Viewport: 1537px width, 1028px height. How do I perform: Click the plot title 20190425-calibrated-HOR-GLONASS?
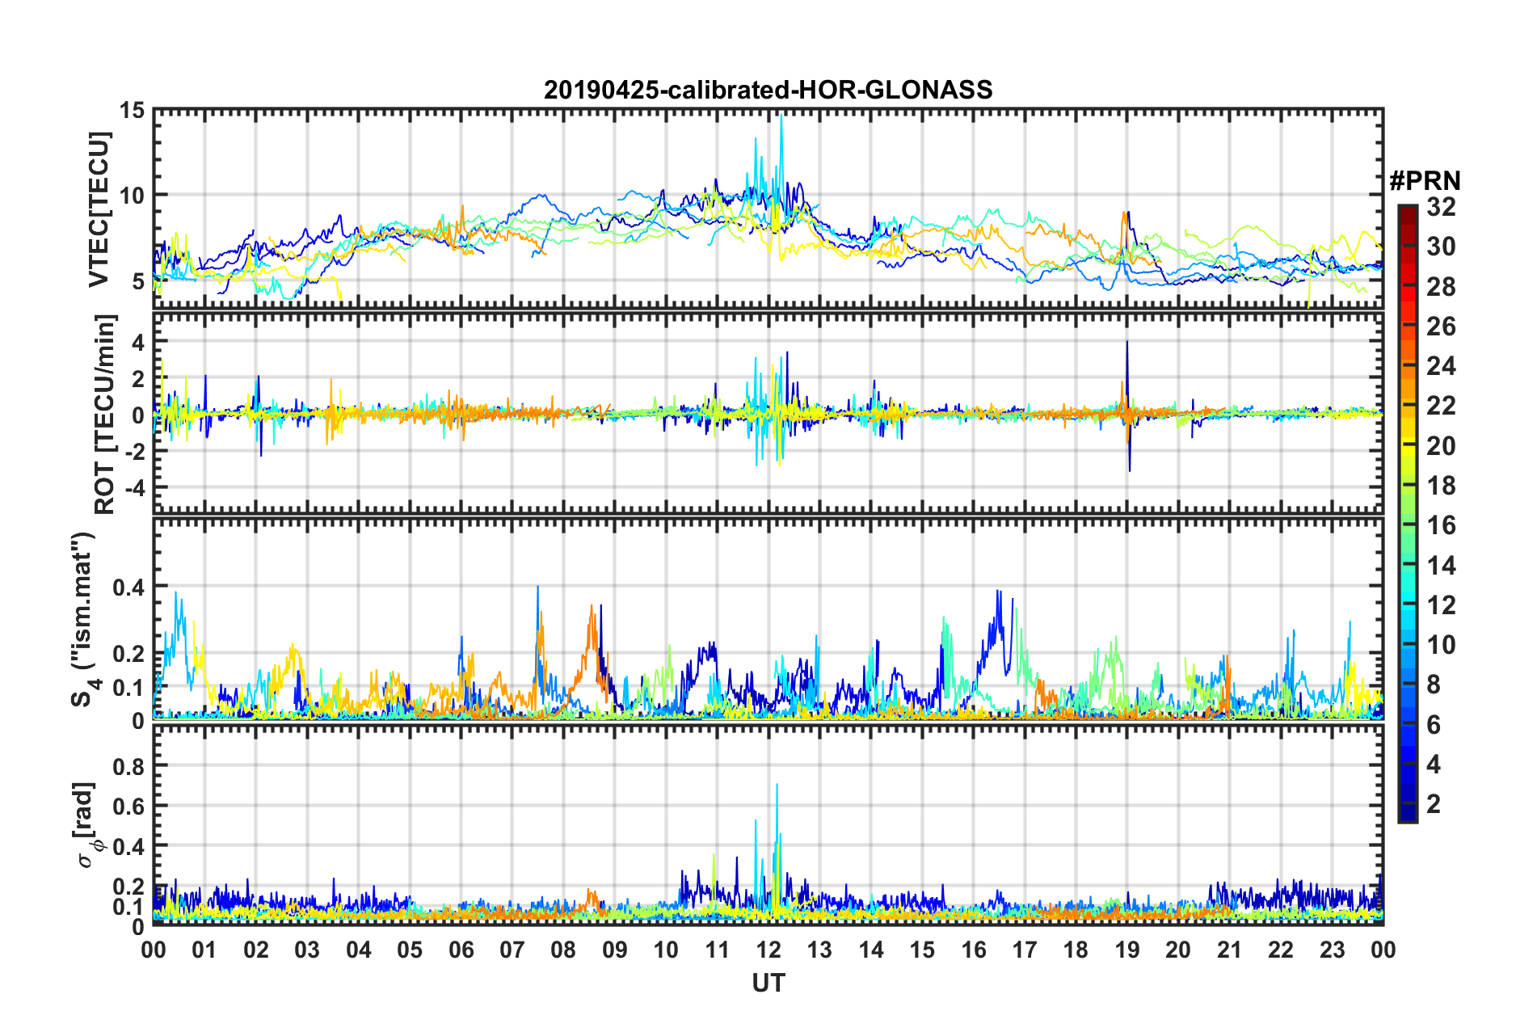(768, 90)
